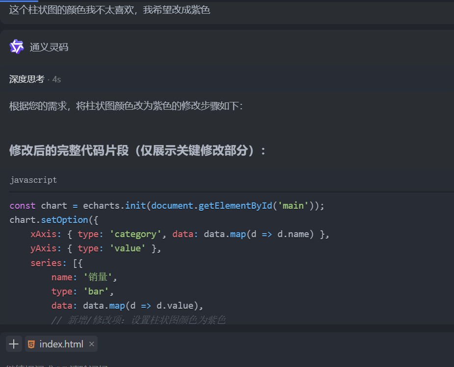Remove the index.html file chip
The height and width of the screenshot is (367, 454).
click(x=92, y=344)
